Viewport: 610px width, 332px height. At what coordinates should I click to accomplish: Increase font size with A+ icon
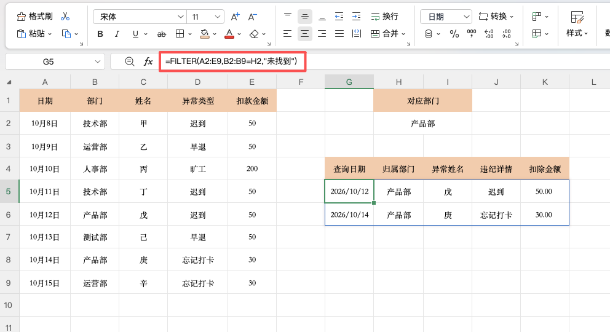click(236, 17)
